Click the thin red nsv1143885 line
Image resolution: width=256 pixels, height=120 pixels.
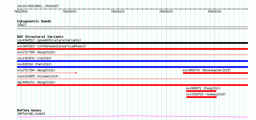pos(132,79)
